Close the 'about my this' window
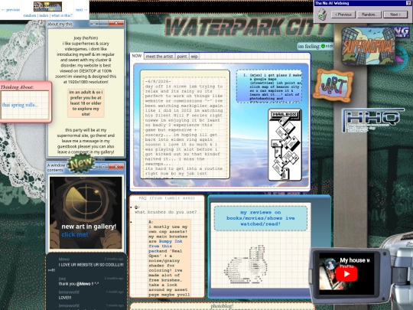Image resolution: width=413 pixels, height=310 pixels. point(116,24)
